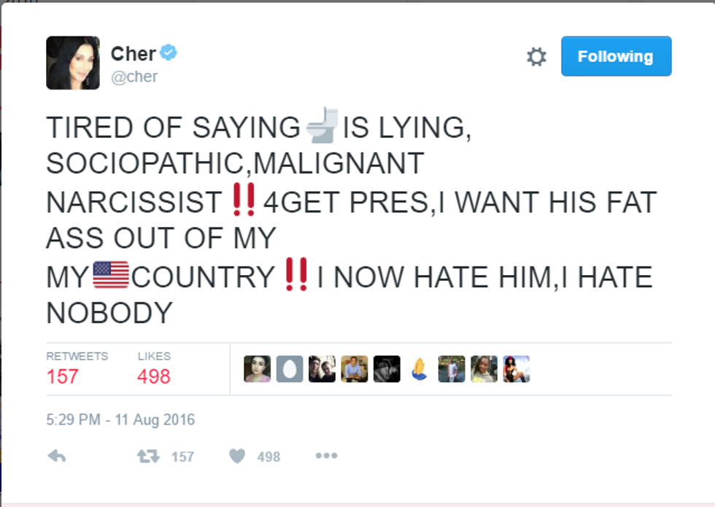Screen dimensions: 715x507
Task: Like the tweet with the heart icon
Action: pos(237,456)
